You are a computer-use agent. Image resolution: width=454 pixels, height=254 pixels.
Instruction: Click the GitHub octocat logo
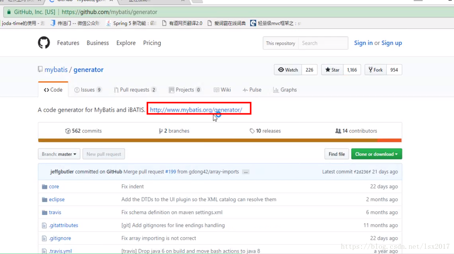tap(44, 43)
